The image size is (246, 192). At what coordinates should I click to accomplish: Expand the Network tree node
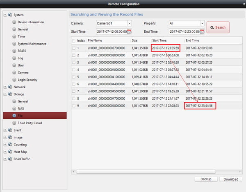pos(5,87)
